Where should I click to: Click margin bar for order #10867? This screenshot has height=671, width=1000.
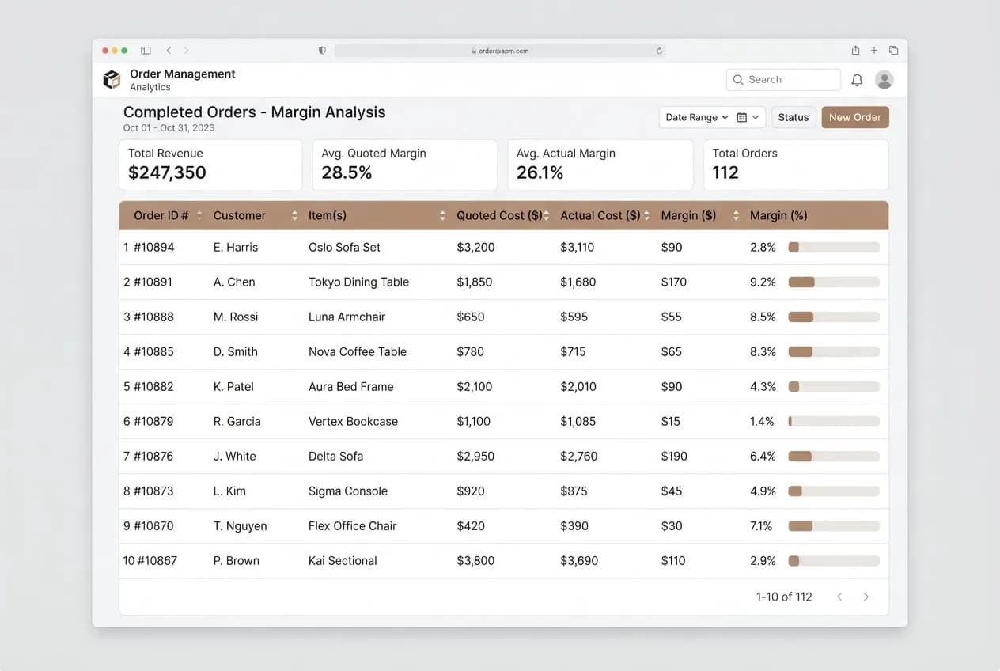pyautogui.click(x=834, y=560)
